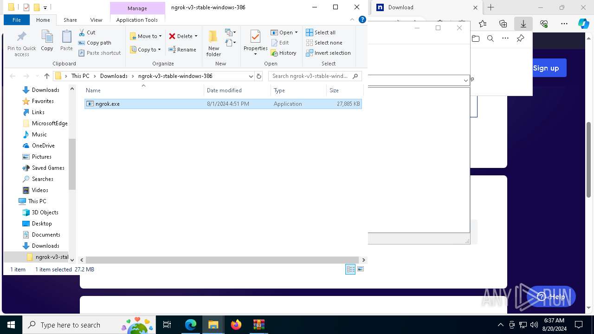Switch to Details view layout
594x334 pixels.
click(350, 270)
